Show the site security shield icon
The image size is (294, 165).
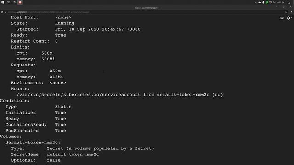[2, 12]
